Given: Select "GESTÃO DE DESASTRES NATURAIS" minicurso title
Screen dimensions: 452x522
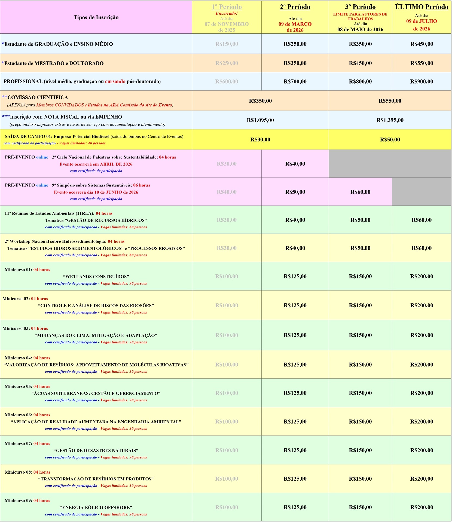Looking at the screenshot, I should [96, 450].
